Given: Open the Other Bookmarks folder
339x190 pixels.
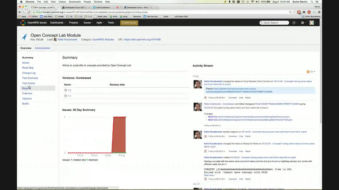Looking at the screenshot, I should pyautogui.click(x=311, y=16).
